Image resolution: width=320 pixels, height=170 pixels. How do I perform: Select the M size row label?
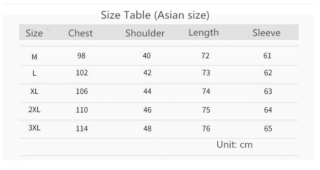[34, 57]
